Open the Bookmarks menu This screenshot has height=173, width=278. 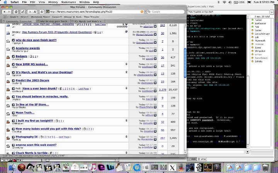68,2
